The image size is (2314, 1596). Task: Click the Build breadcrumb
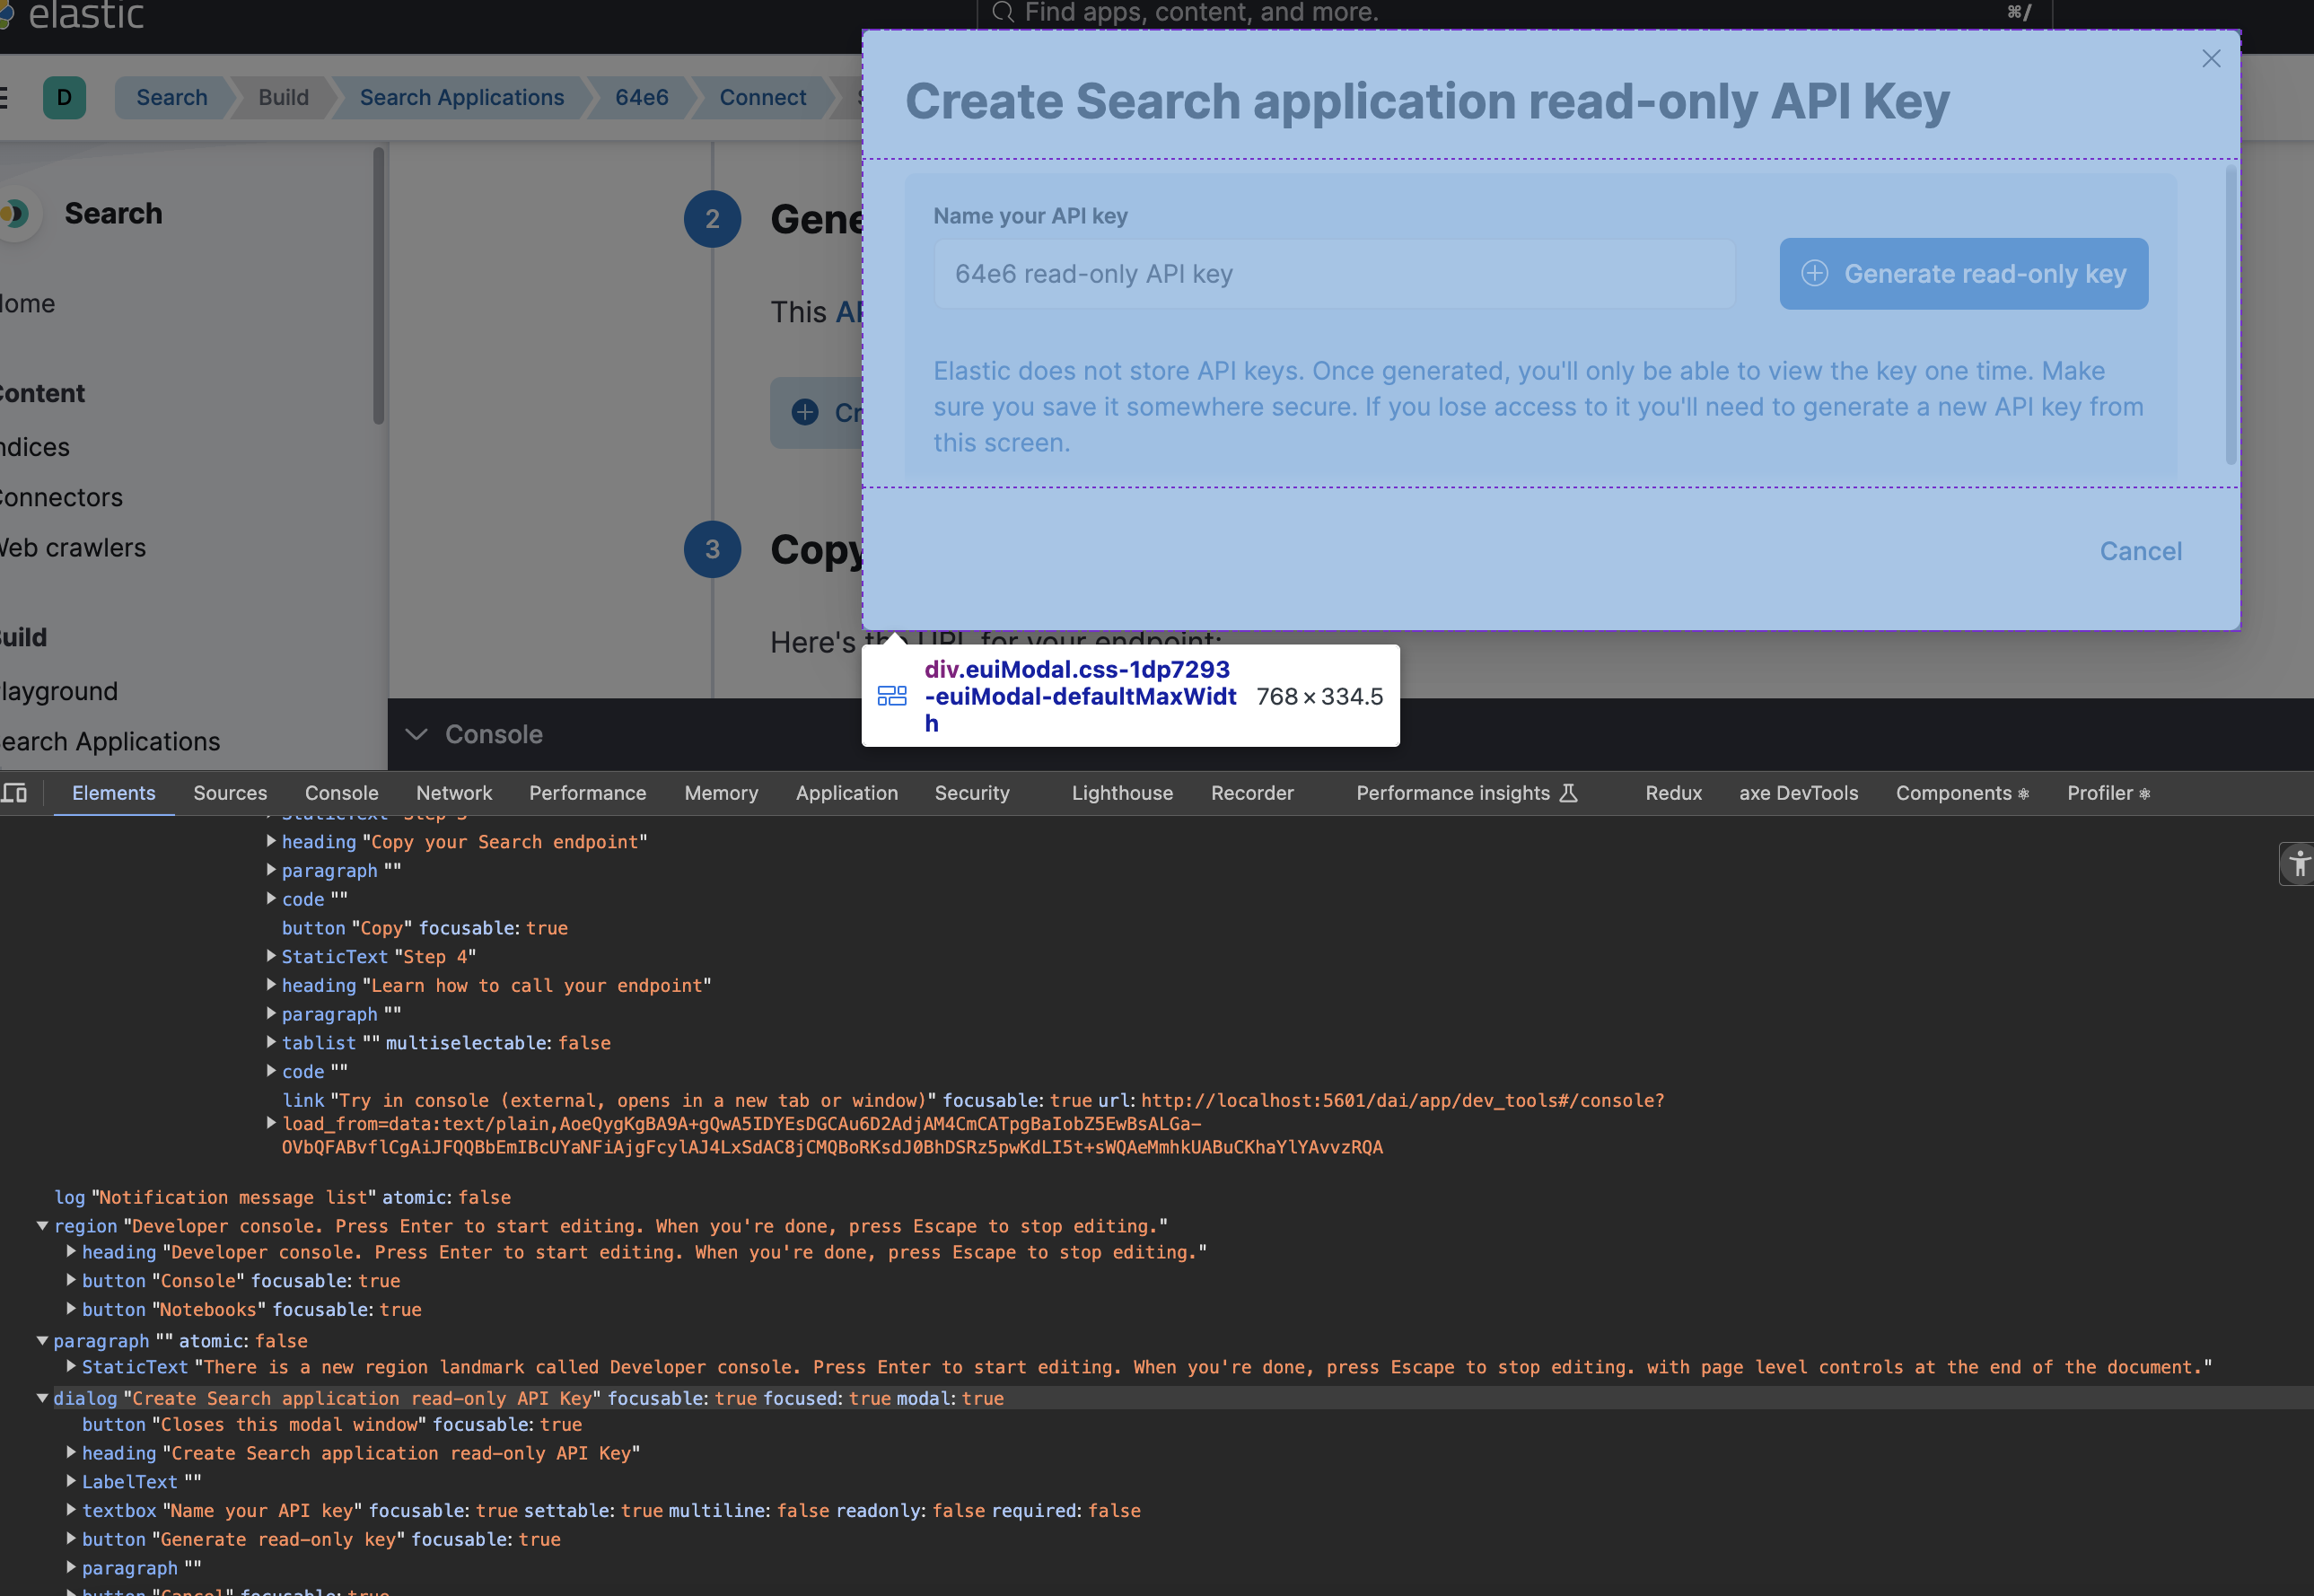tap(283, 98)
